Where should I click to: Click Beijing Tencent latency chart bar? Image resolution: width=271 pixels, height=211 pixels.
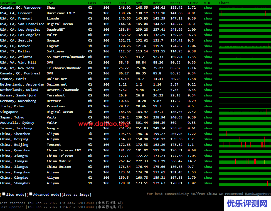click(245, 145)
